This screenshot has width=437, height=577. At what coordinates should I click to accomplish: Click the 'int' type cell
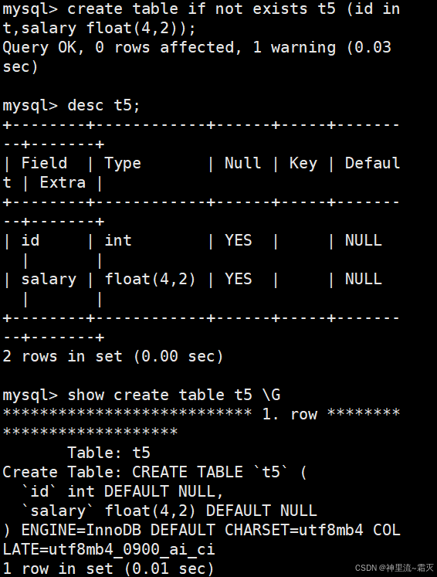pyautogui.click(x=118, y=241)
